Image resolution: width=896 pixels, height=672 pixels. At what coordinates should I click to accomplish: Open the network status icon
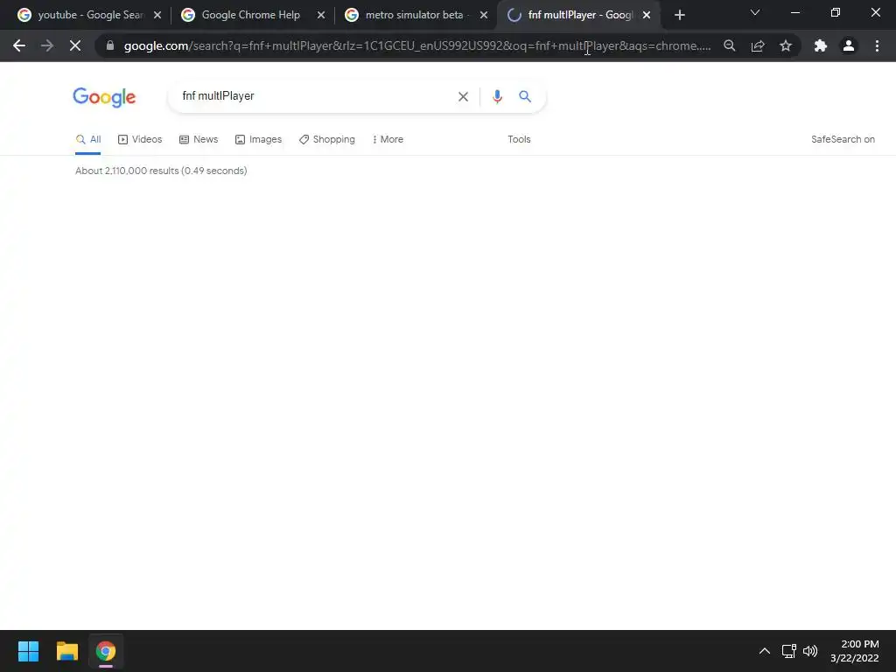click(789, 651)
